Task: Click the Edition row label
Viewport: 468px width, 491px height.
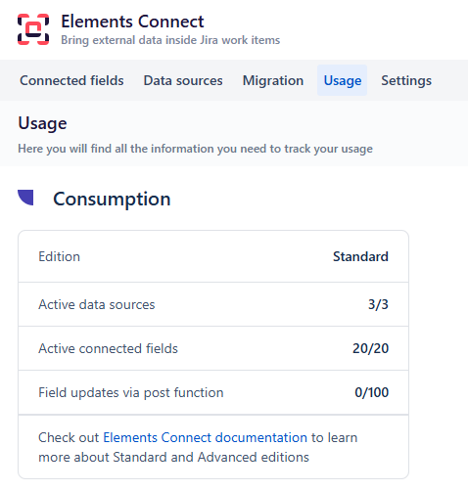Action: click(59, 256)
